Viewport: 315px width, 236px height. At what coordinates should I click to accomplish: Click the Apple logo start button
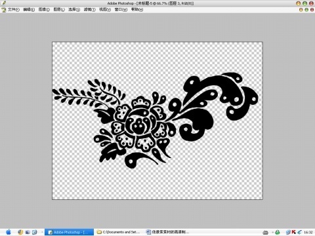(x=9, y=232)
